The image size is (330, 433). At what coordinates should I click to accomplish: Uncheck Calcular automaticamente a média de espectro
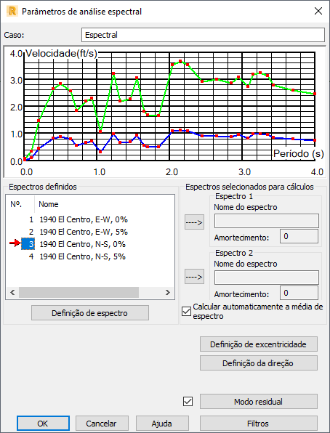click(186, 312)
